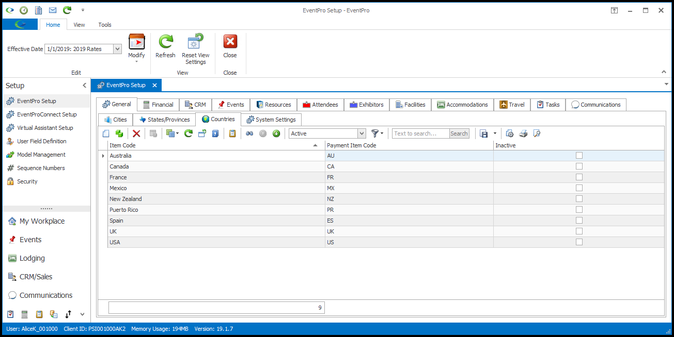Click the printer icon in the grid toolbar
Image resolution: width=674 pixels, height=337 pixels.
(523, 133)
